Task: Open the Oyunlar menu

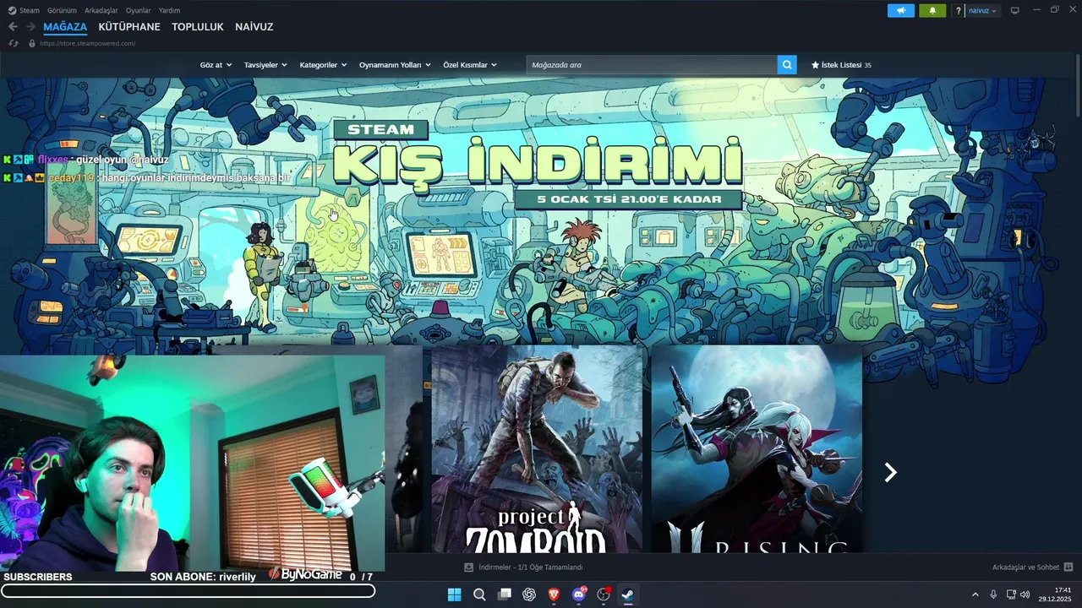Action: pyautogui.click(x=138, y=10)
